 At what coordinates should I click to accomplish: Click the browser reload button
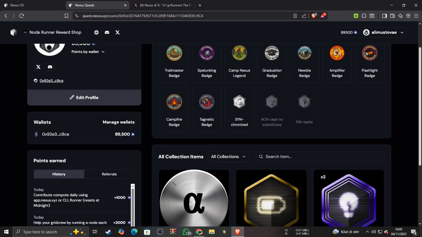(x=22, y=16)
